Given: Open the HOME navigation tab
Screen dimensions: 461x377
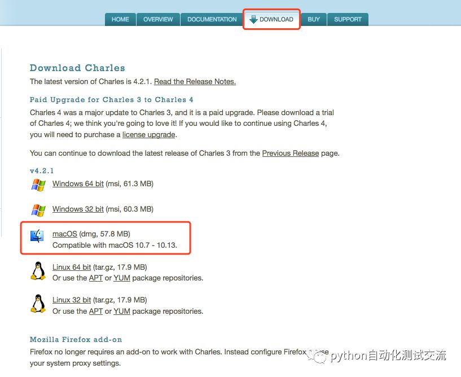Looking at the screenshot, I should pyautogui.click(x=120, y=19).
